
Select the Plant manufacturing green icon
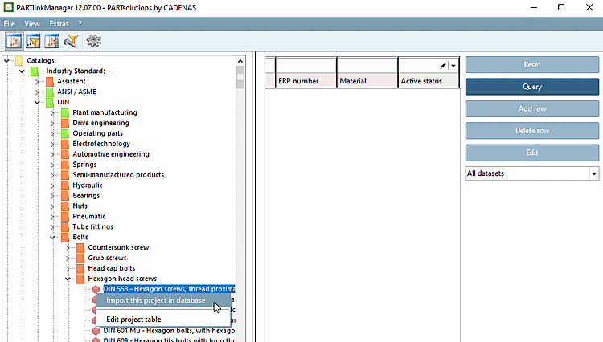(65, 112)
